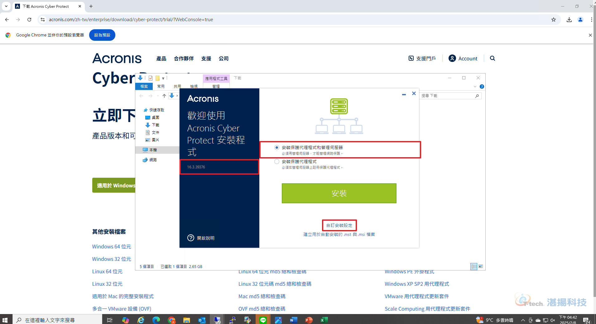
Task: Open the Chrome profile icon
Action: (x=580, y=20)
